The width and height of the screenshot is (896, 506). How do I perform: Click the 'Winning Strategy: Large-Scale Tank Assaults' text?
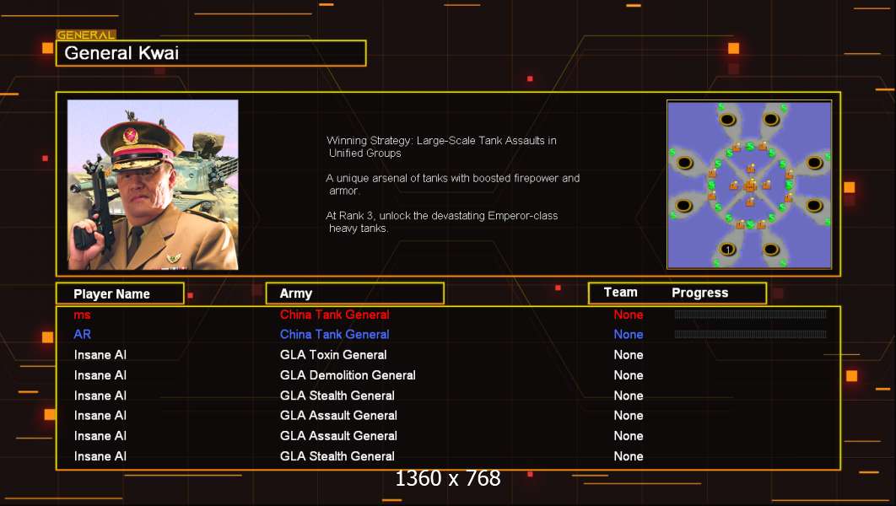click(441, 146)
